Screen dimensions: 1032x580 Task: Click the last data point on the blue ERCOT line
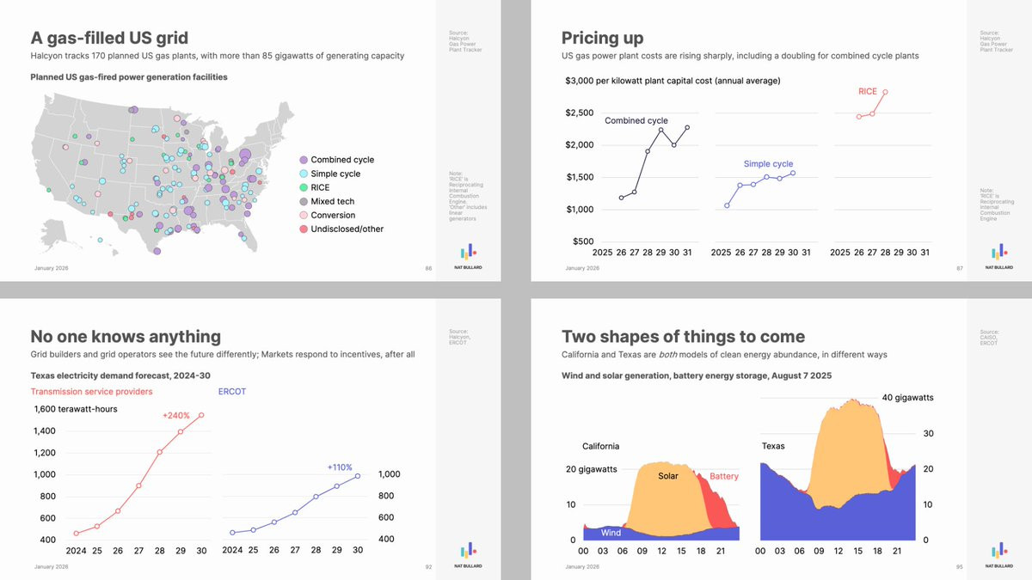click(358, 475)
